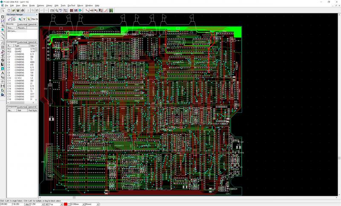Image resolution: width=341 pixels, height=206 pixels.
Task: Click the manual route icon in top toolbar
Action: pos(87,10)
